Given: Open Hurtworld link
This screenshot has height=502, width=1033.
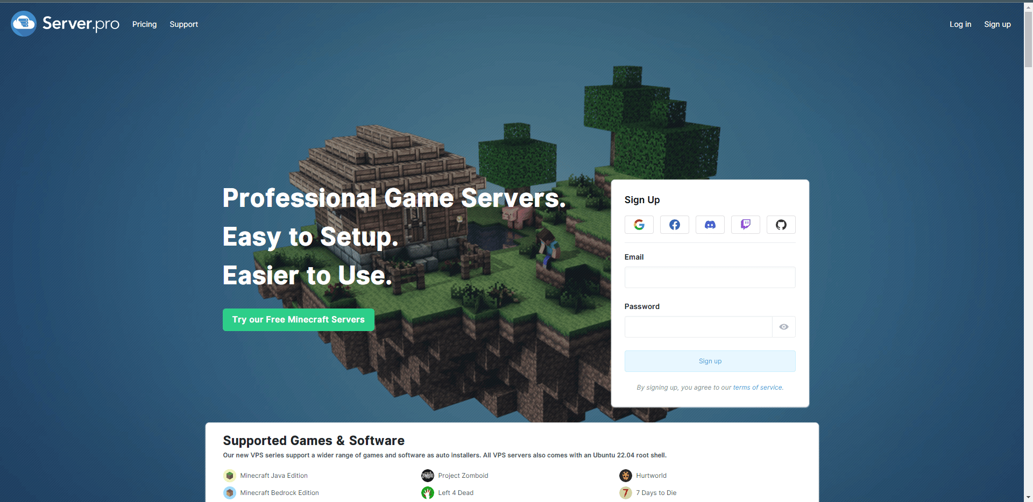Looking at the screenshot, I should pyautogui.click(x=651, y=476).
